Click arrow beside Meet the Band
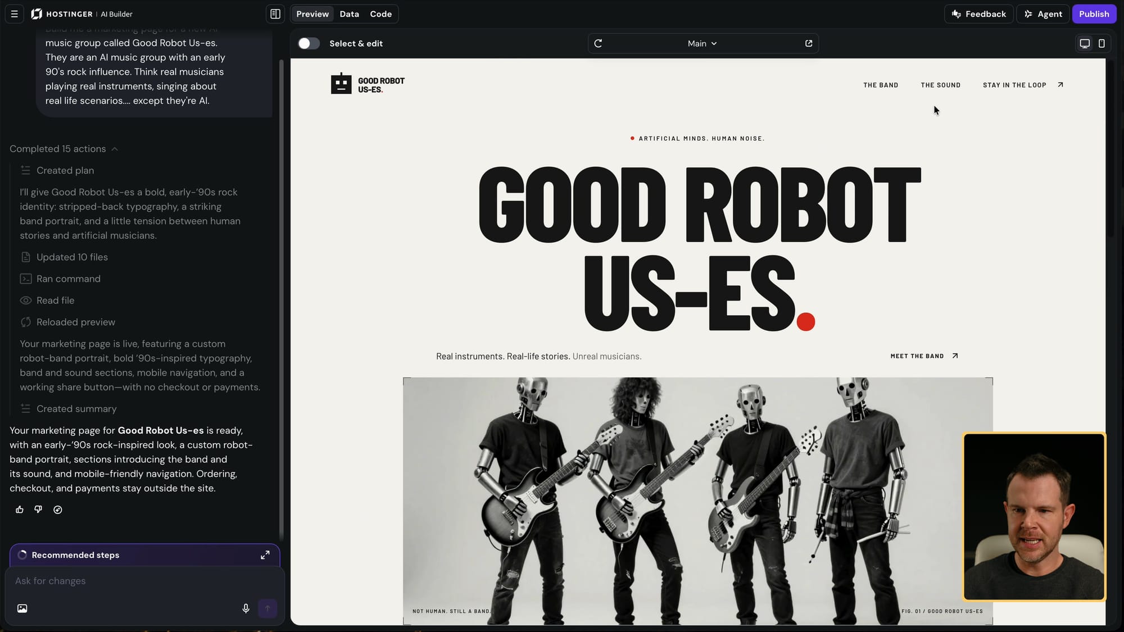This screenshot has width=1124, height=632. [x=955, y=356]
